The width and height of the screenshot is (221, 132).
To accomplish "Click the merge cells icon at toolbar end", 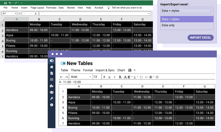I will (157, 77).
